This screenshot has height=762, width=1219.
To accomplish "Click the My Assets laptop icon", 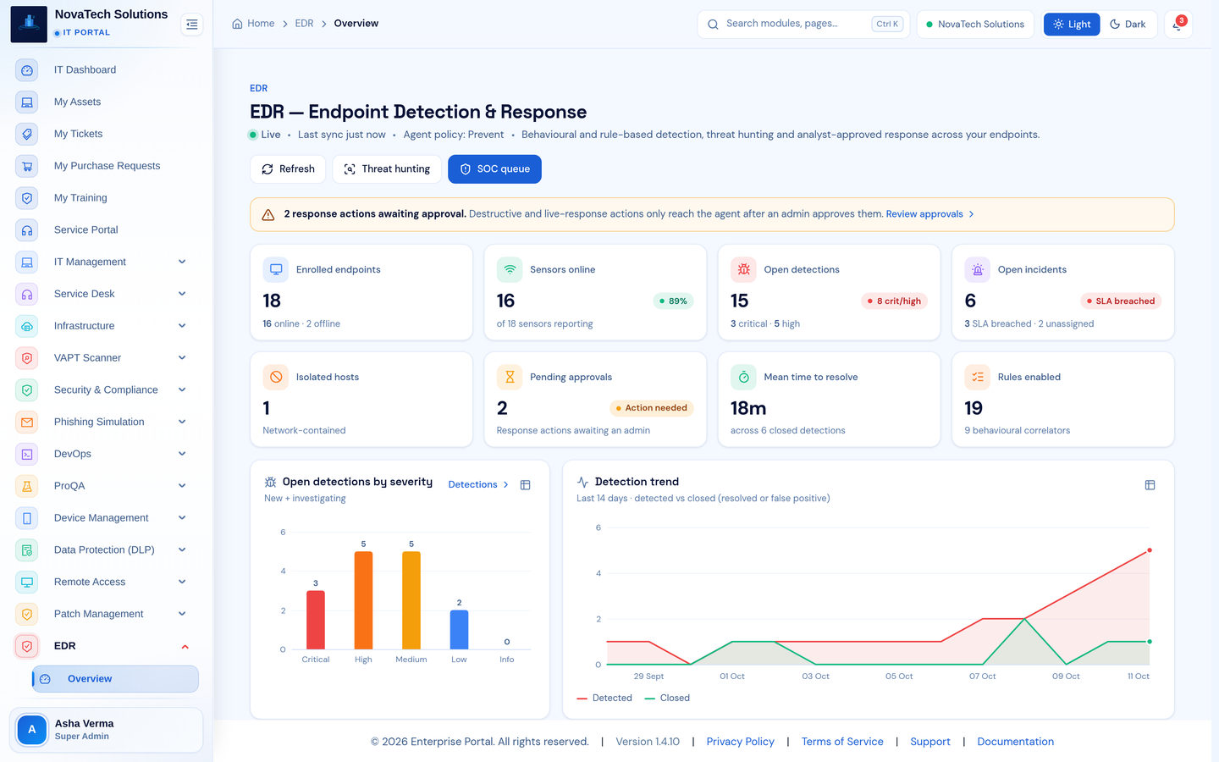I will [x=27, y=102].
